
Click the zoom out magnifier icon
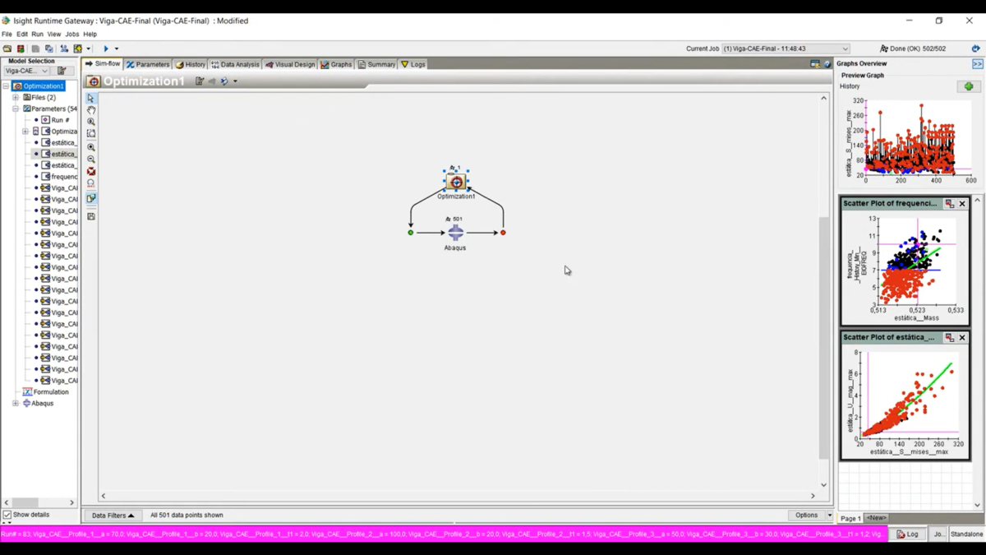(x=91, y=159)
